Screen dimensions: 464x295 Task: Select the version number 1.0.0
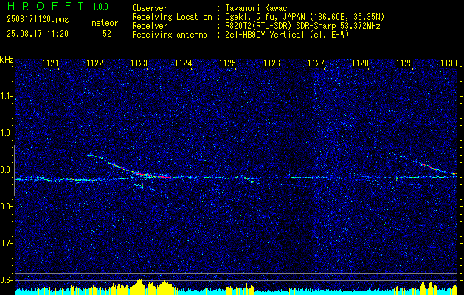point(100,7)
